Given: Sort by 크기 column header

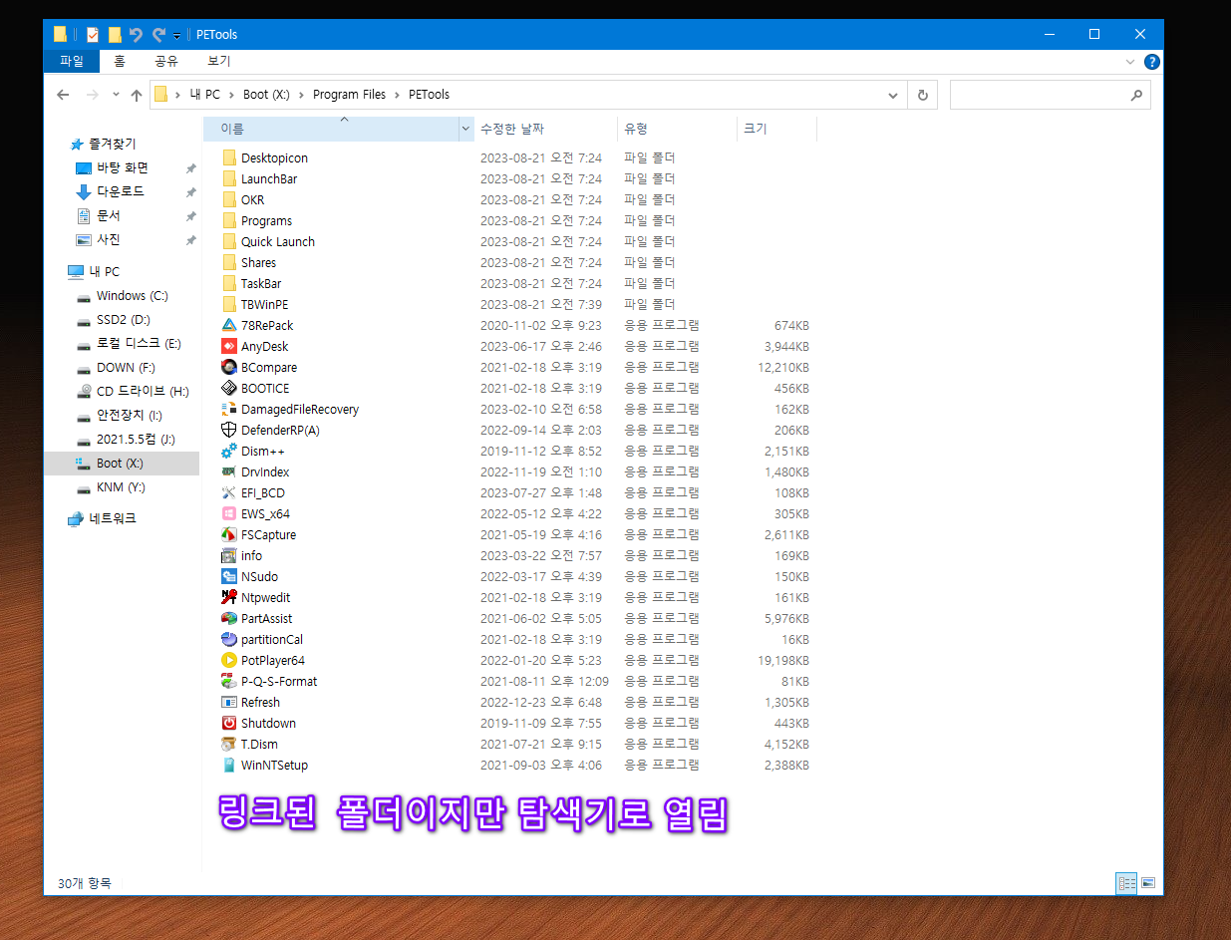Looking at the screenshot, I should click(776, 130).
